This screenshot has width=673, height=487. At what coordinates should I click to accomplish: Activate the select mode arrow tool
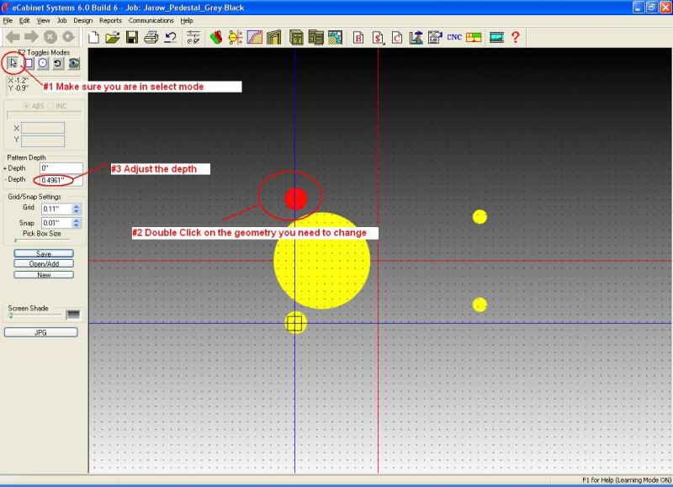(13, 63)
